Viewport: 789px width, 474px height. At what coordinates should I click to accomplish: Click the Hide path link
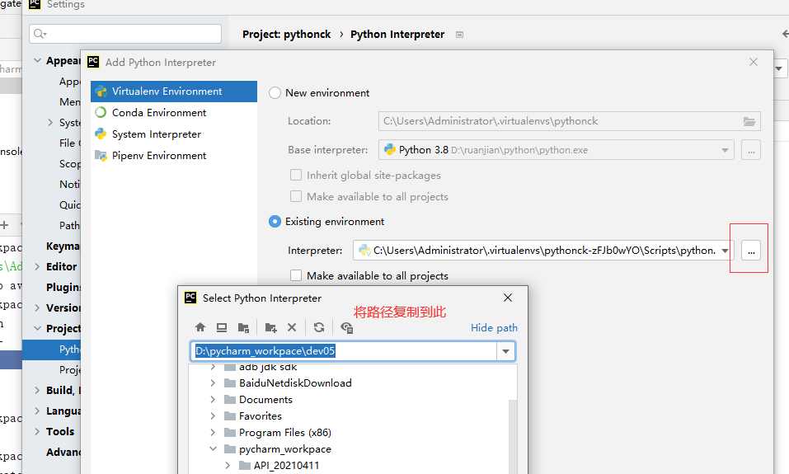(494, 327)
